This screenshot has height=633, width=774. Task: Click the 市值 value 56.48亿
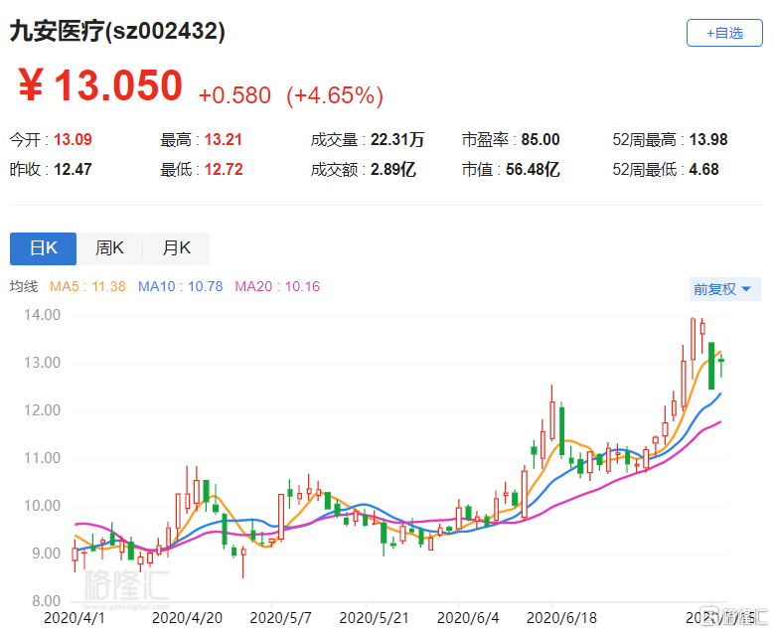[533, 169]
